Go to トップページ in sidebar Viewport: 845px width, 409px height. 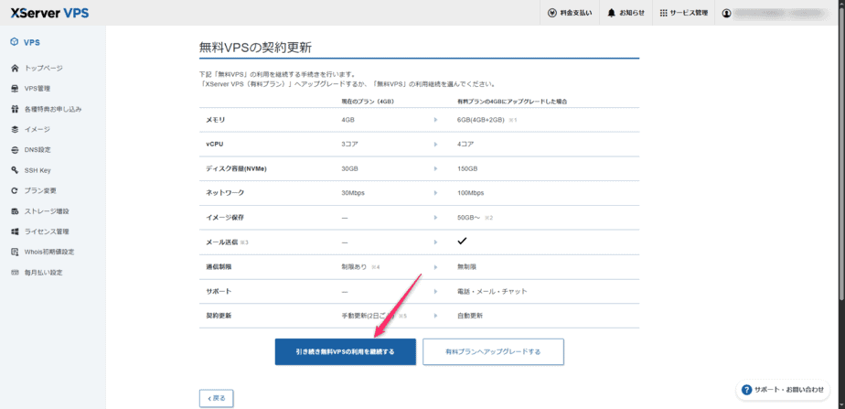click(43, 69)
